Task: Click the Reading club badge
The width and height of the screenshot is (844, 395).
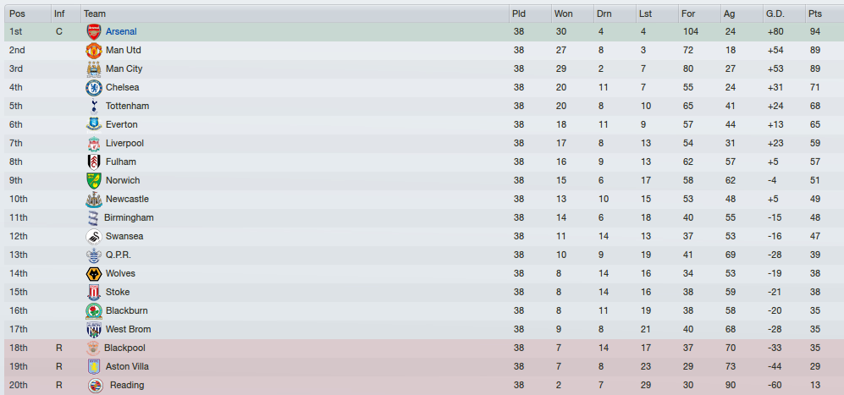Action: click(x=96, y=386)
